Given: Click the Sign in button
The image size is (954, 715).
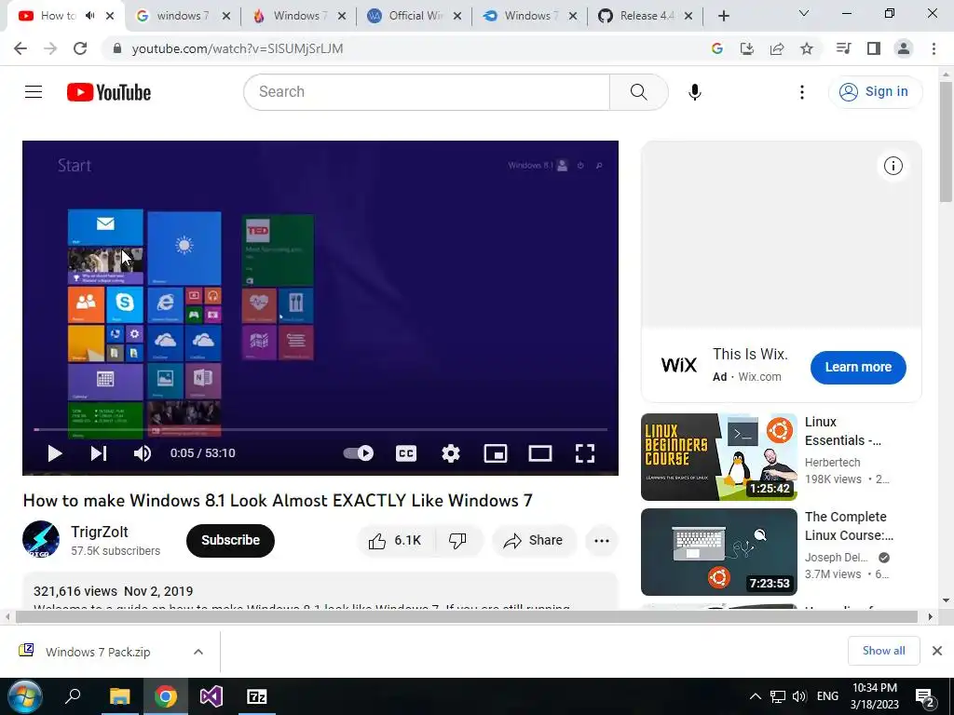Looking at the screenshot, I should point(875,92).
